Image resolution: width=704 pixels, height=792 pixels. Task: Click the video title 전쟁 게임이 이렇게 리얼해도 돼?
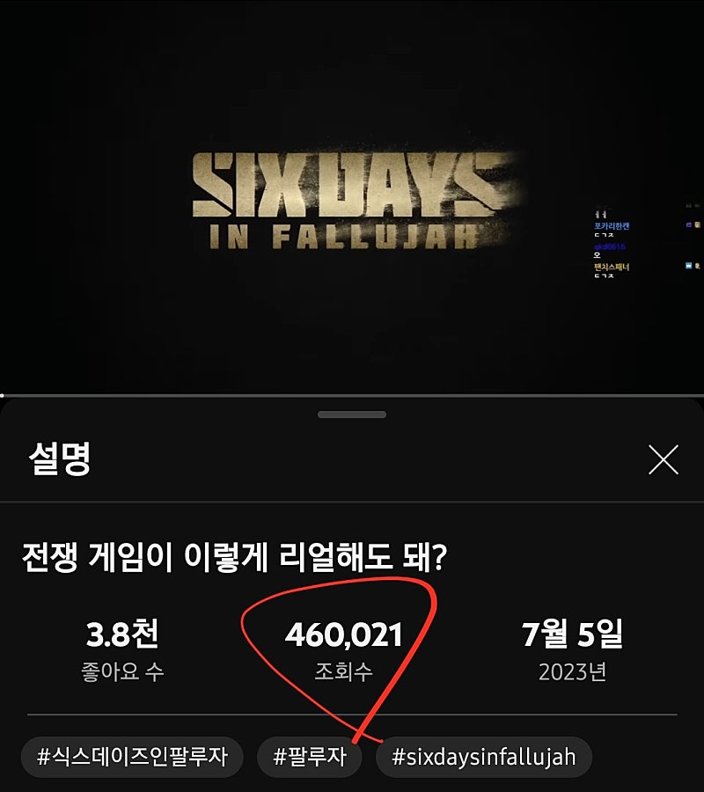pos(234,557)
